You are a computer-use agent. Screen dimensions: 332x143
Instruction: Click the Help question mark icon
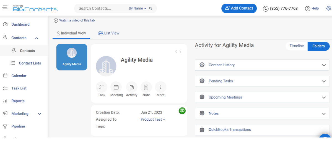pyautogui.click(x=307, y=9)
